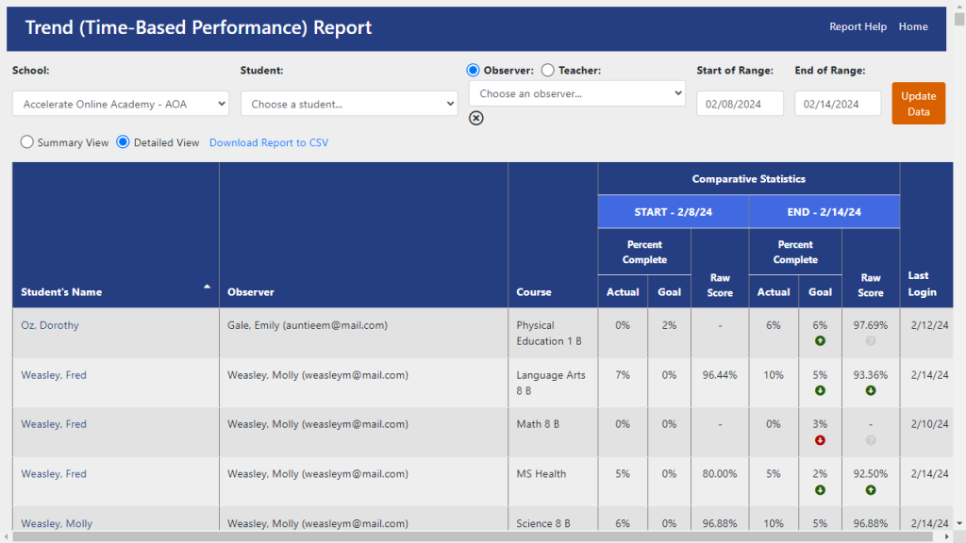Open the Choose an observer dropdown

coord(577,93)
